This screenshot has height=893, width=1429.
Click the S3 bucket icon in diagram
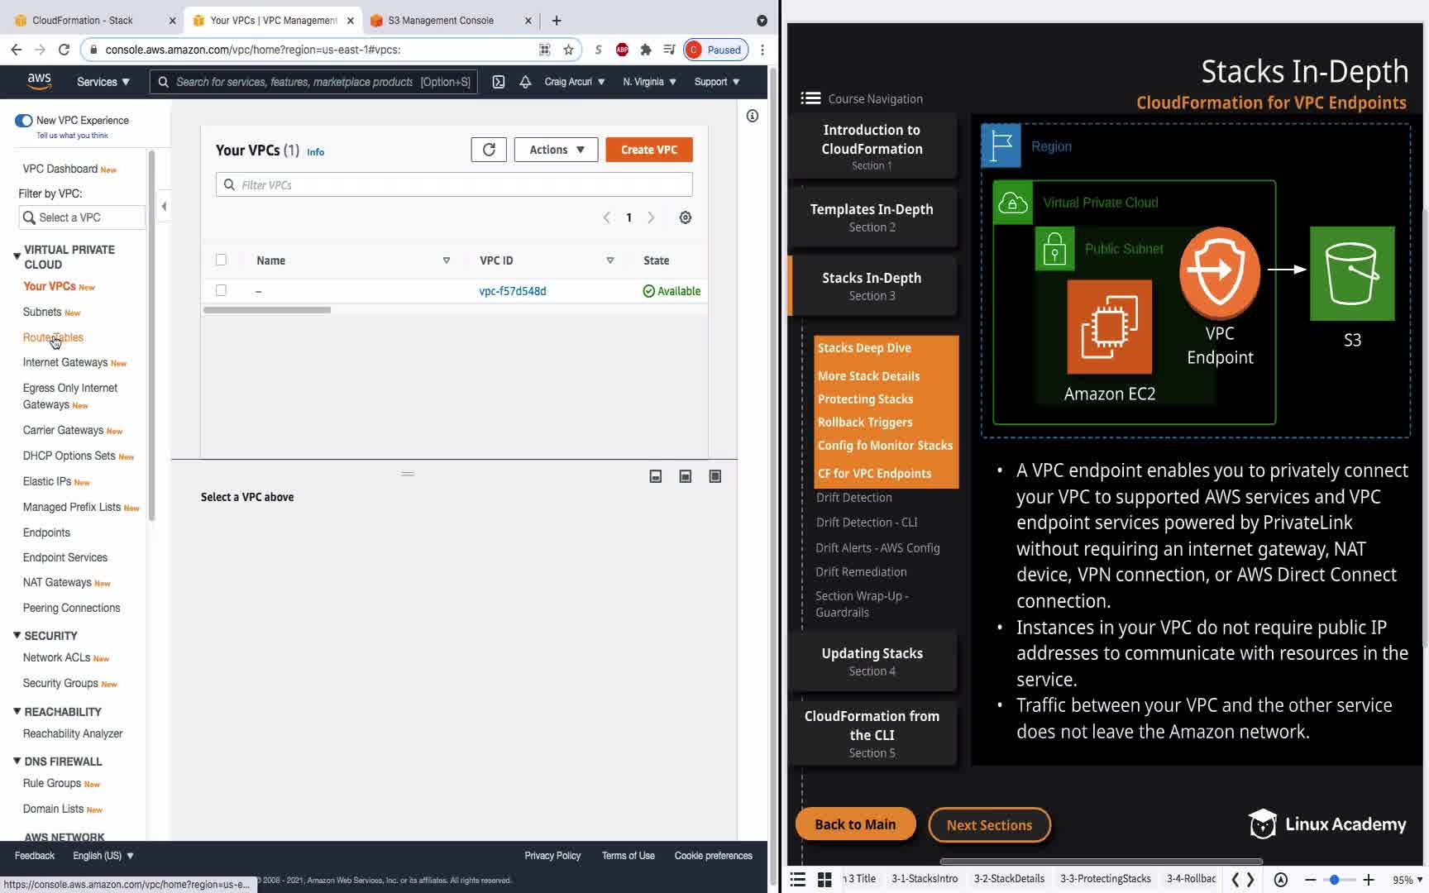point(1352,274)
